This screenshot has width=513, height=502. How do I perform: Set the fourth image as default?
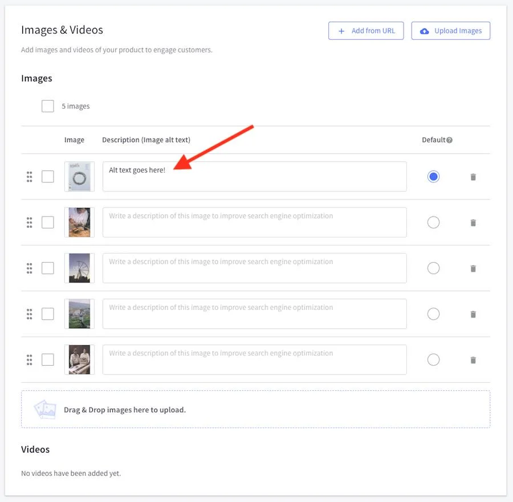433,314
